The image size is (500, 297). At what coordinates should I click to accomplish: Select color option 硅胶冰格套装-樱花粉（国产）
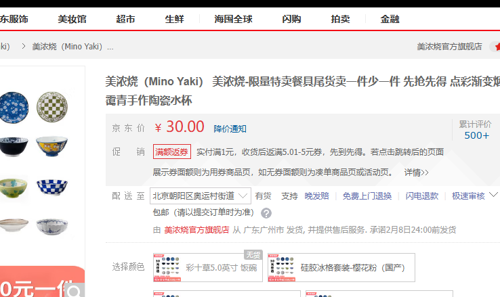click(341, 267)
